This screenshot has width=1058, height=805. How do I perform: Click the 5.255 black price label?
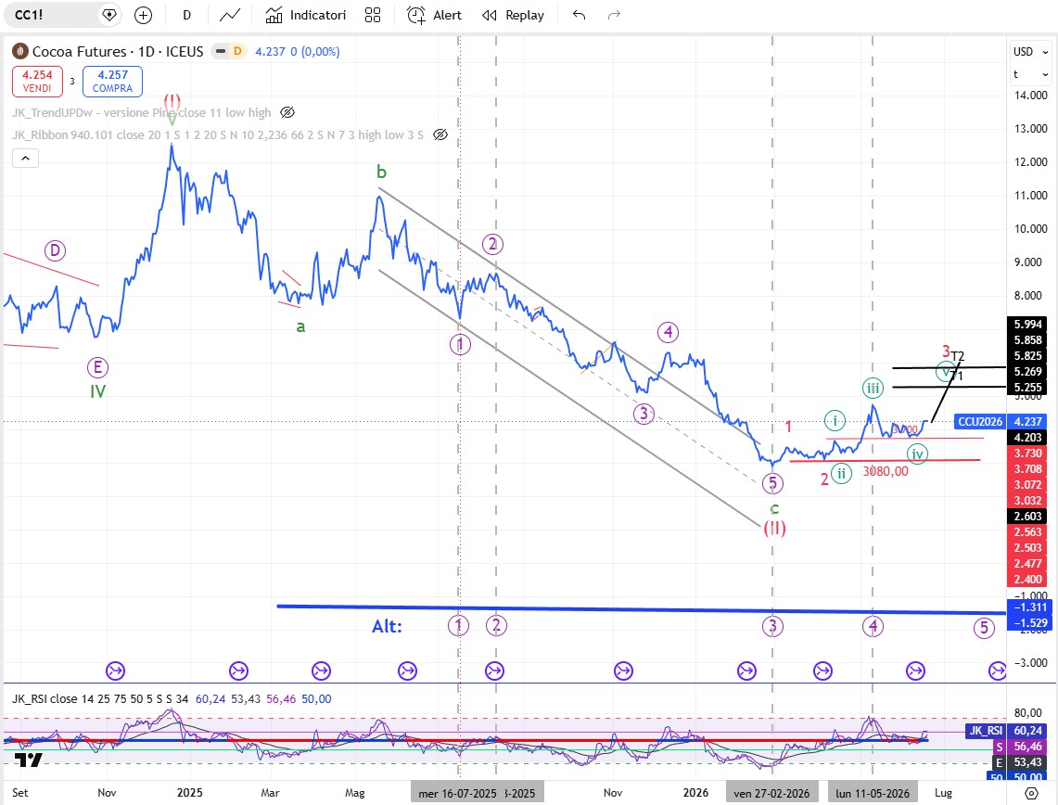(x=1028, y=388)
